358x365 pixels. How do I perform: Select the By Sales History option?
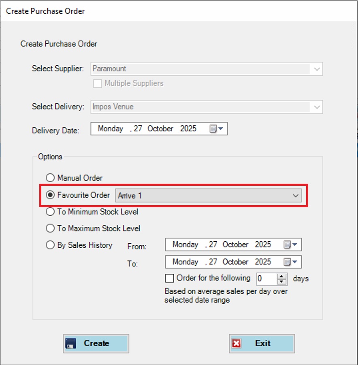pyautogui.click(x=50, y=245)
